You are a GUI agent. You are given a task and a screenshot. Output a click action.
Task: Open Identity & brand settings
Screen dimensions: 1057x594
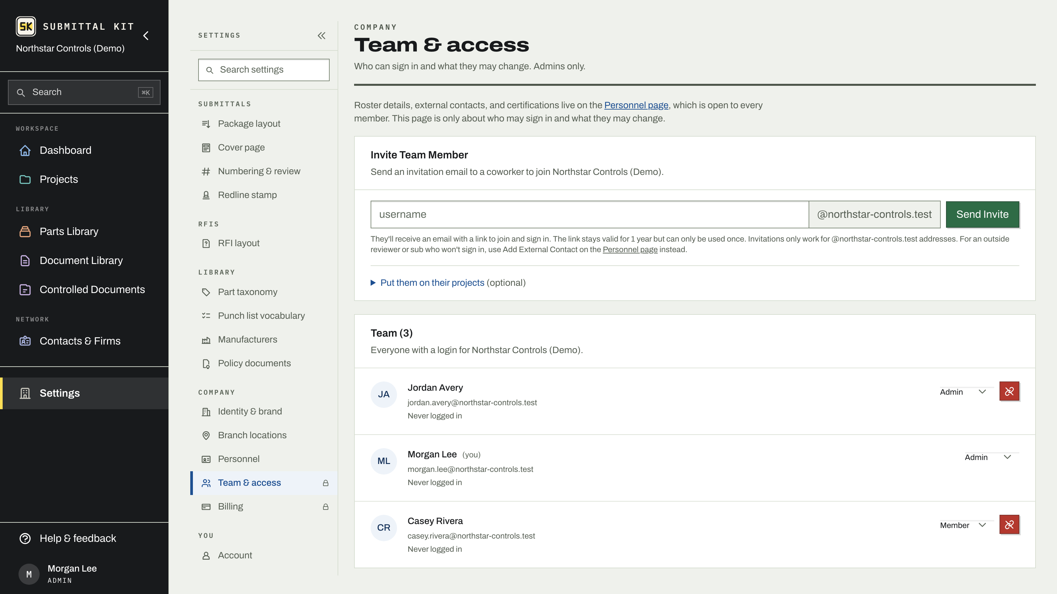pyautogui.click(x=264, y=412)
